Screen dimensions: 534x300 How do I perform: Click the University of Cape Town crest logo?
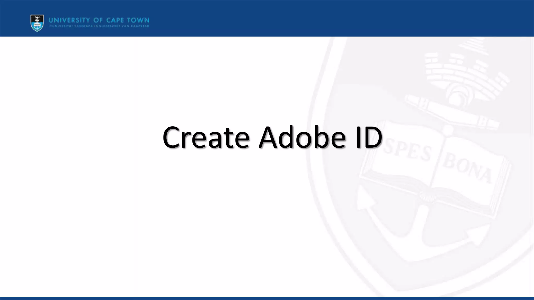[37, 23]
